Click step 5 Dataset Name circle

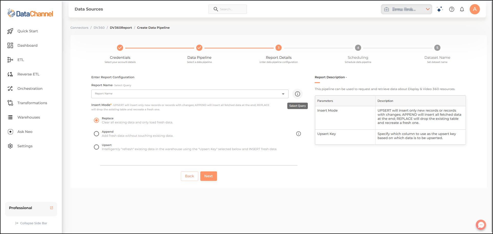pyautogui.click(x=437, y=48)
